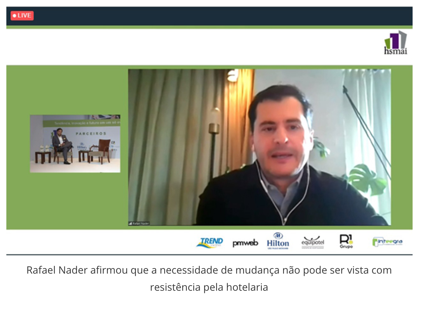The width and height of the screenshot is (431, 323).
Task: Click the Integra sponsor logo
Action: tap(387, 242)
